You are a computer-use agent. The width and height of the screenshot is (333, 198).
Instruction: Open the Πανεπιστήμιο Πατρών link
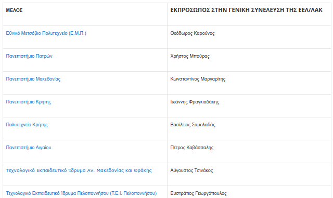[29, 56]
